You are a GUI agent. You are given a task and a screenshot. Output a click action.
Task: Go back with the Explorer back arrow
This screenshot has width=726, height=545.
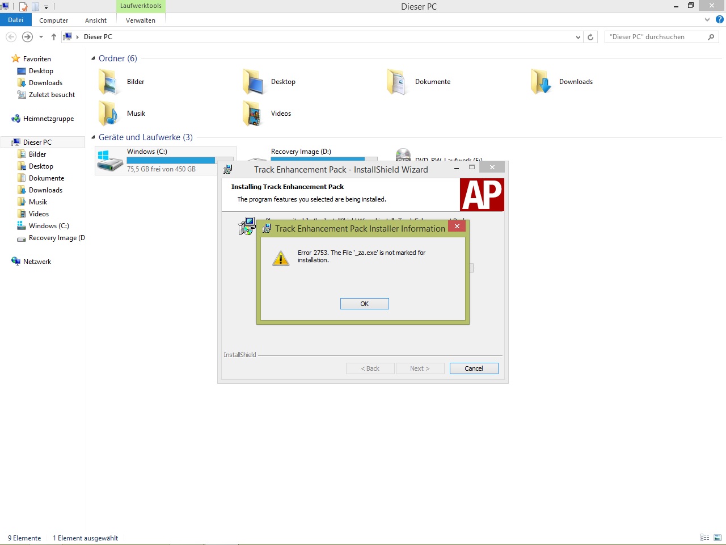pos(11,37)
